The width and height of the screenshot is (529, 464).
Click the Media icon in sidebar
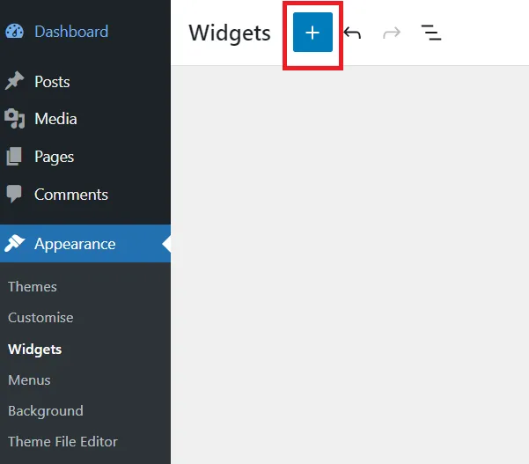click(14, 119)
